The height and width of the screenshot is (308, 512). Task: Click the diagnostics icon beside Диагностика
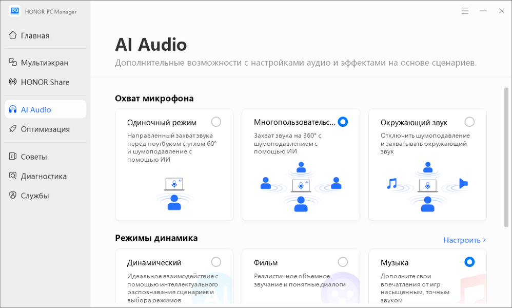point(13,176)
